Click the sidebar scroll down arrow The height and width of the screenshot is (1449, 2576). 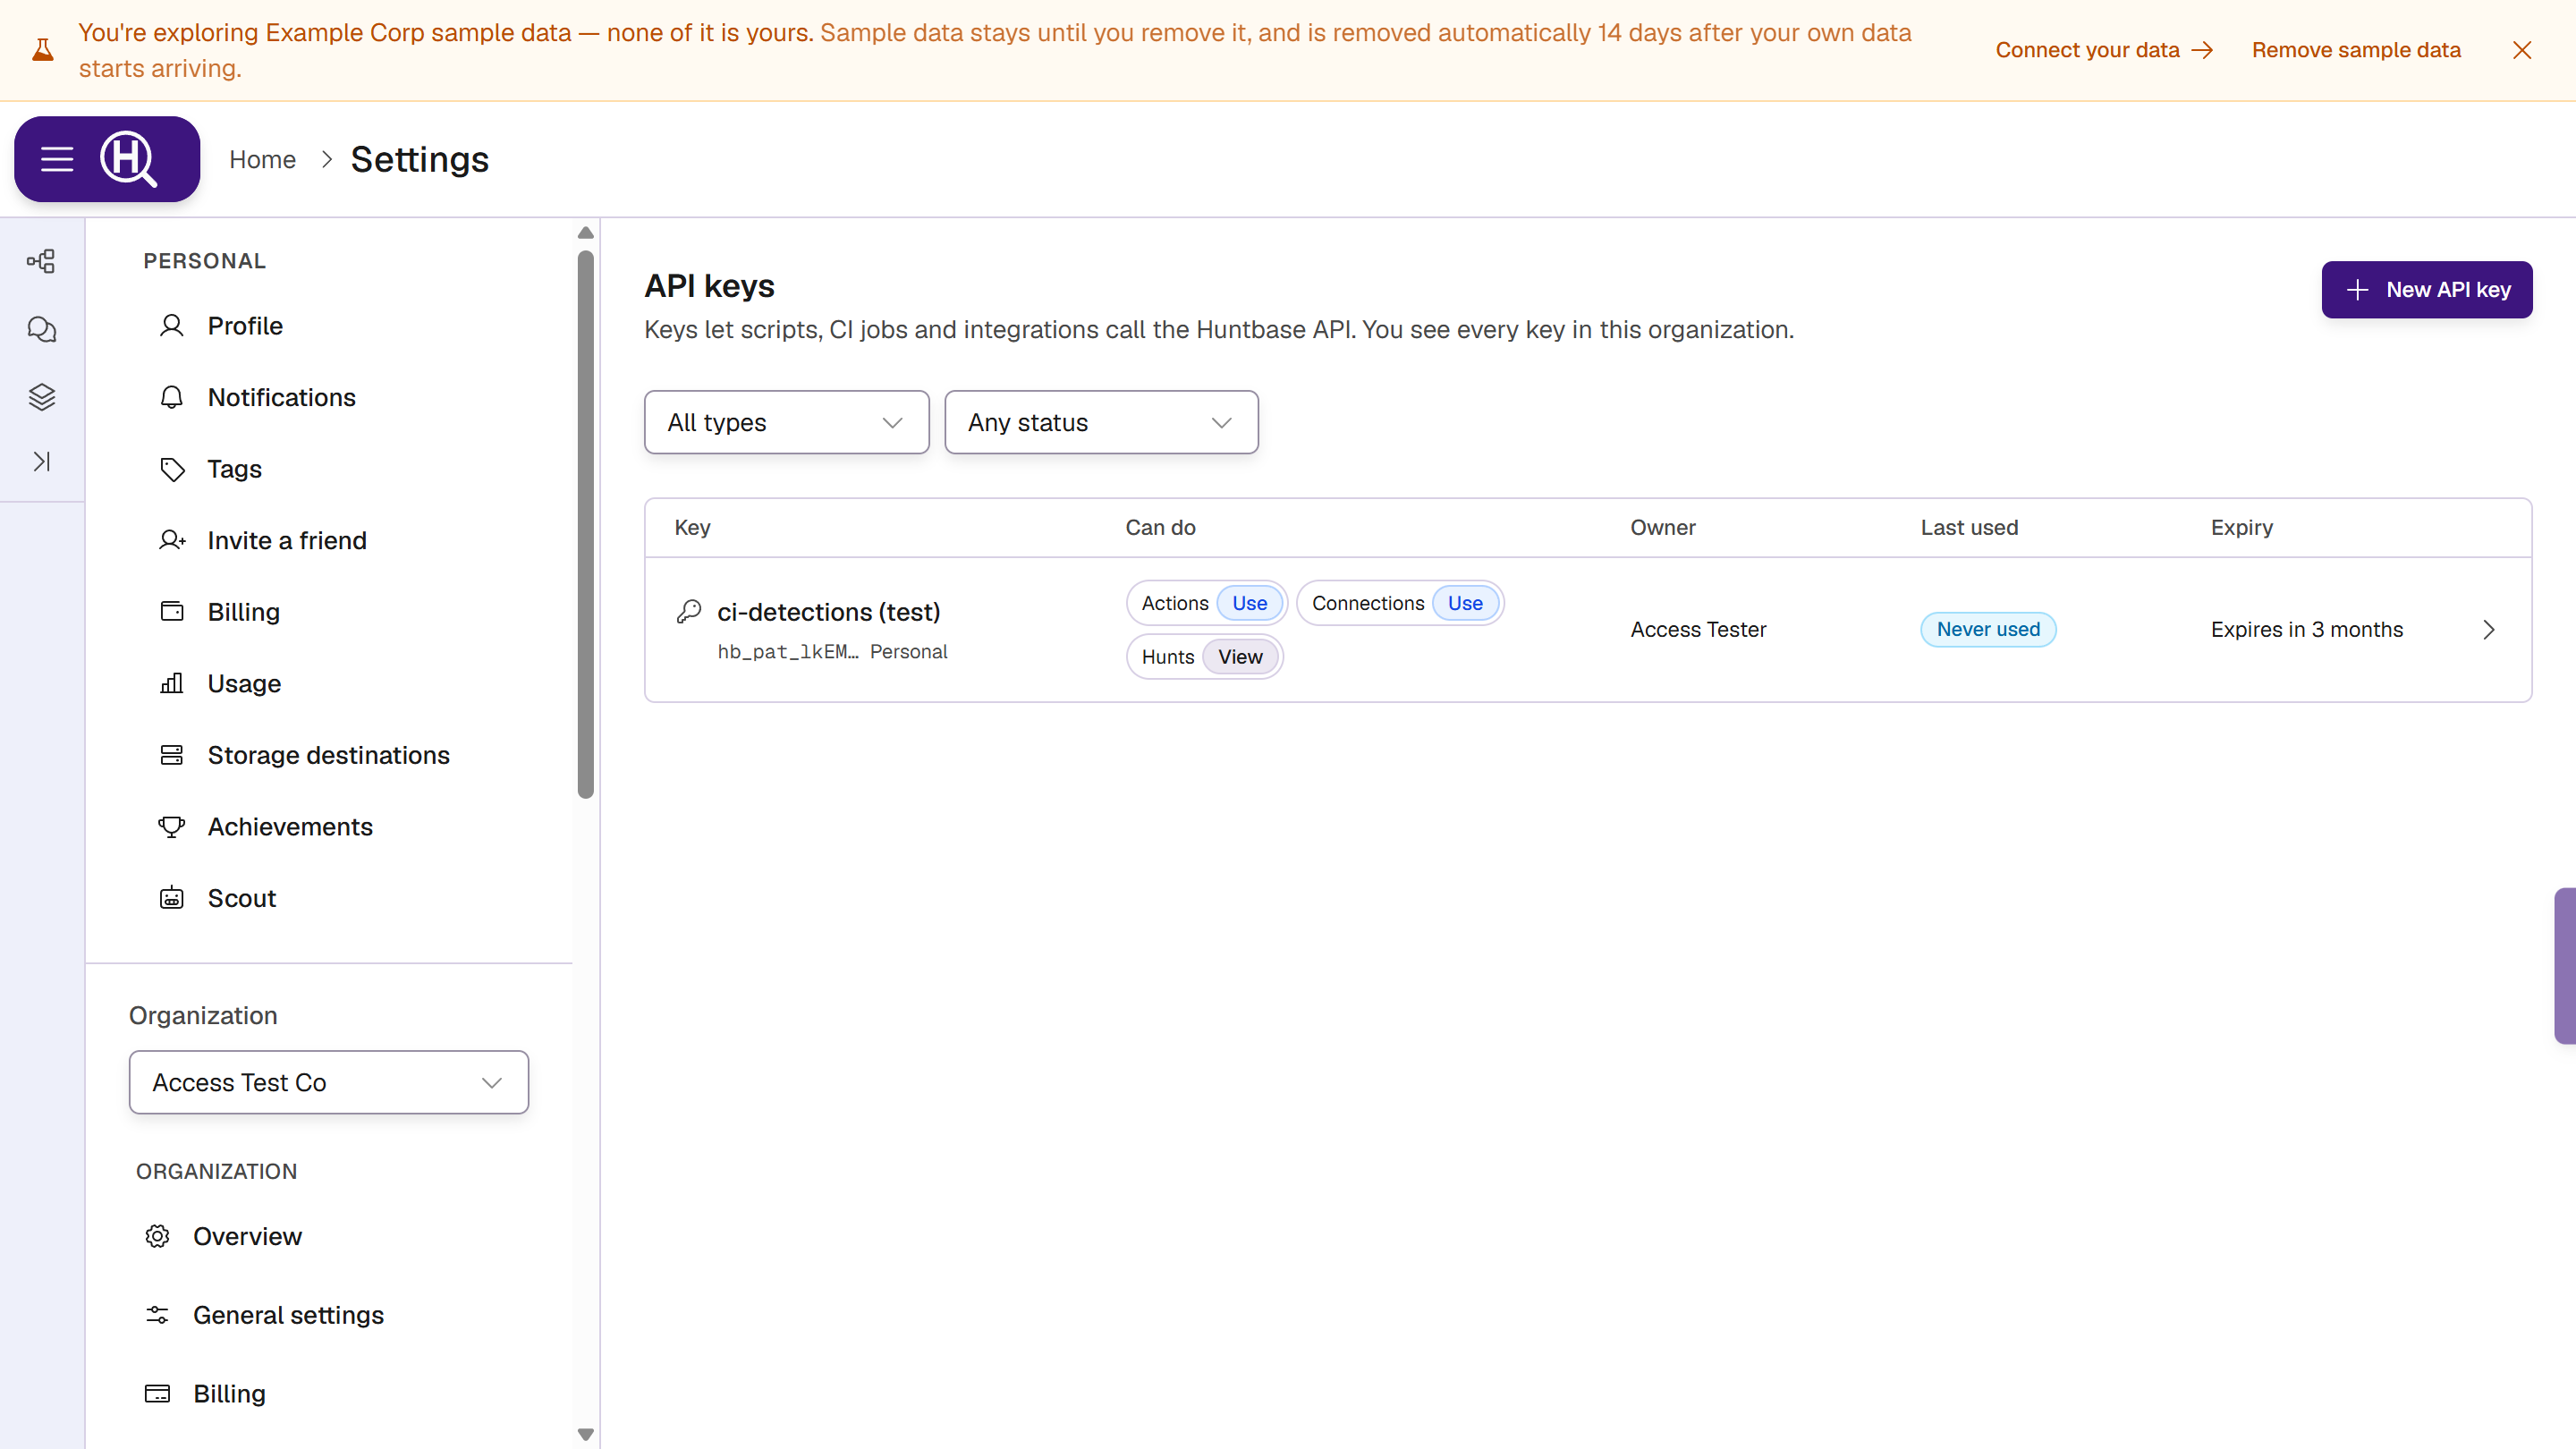point(586,1434)
